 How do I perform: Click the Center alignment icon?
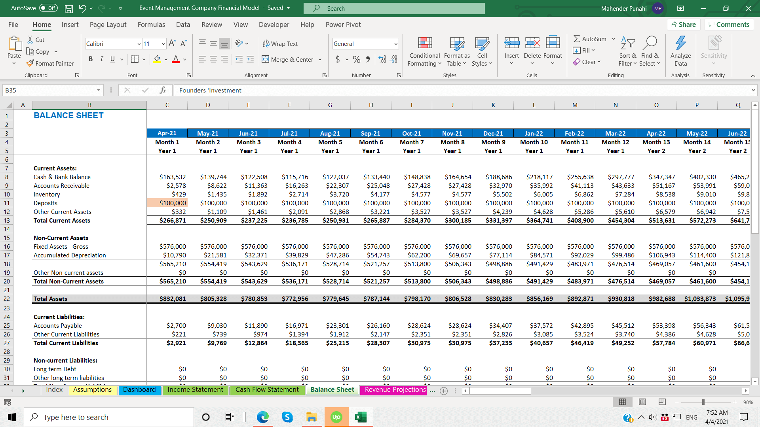click(x=213, y=59)
